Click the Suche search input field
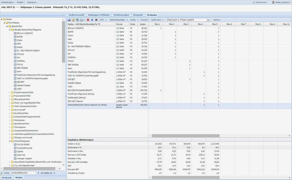The width and height of the screenshot is (292, 180). 23,173
